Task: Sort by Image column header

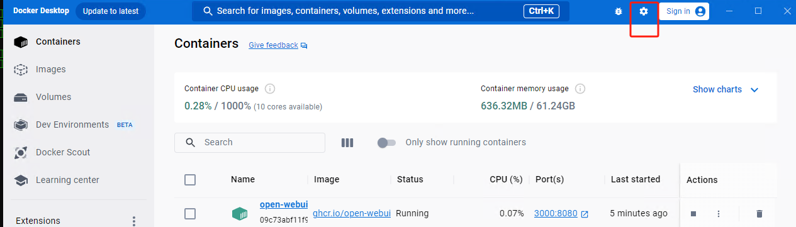Action: [x=327, y=179]
